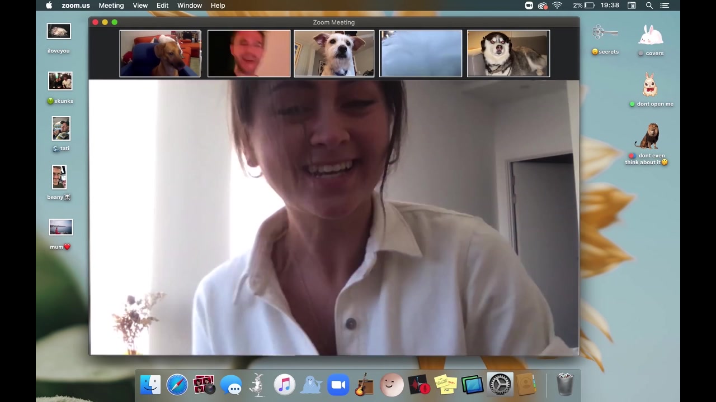Click the green fullscreen window button
Viewport: 716px width, 402px height.
114,22
